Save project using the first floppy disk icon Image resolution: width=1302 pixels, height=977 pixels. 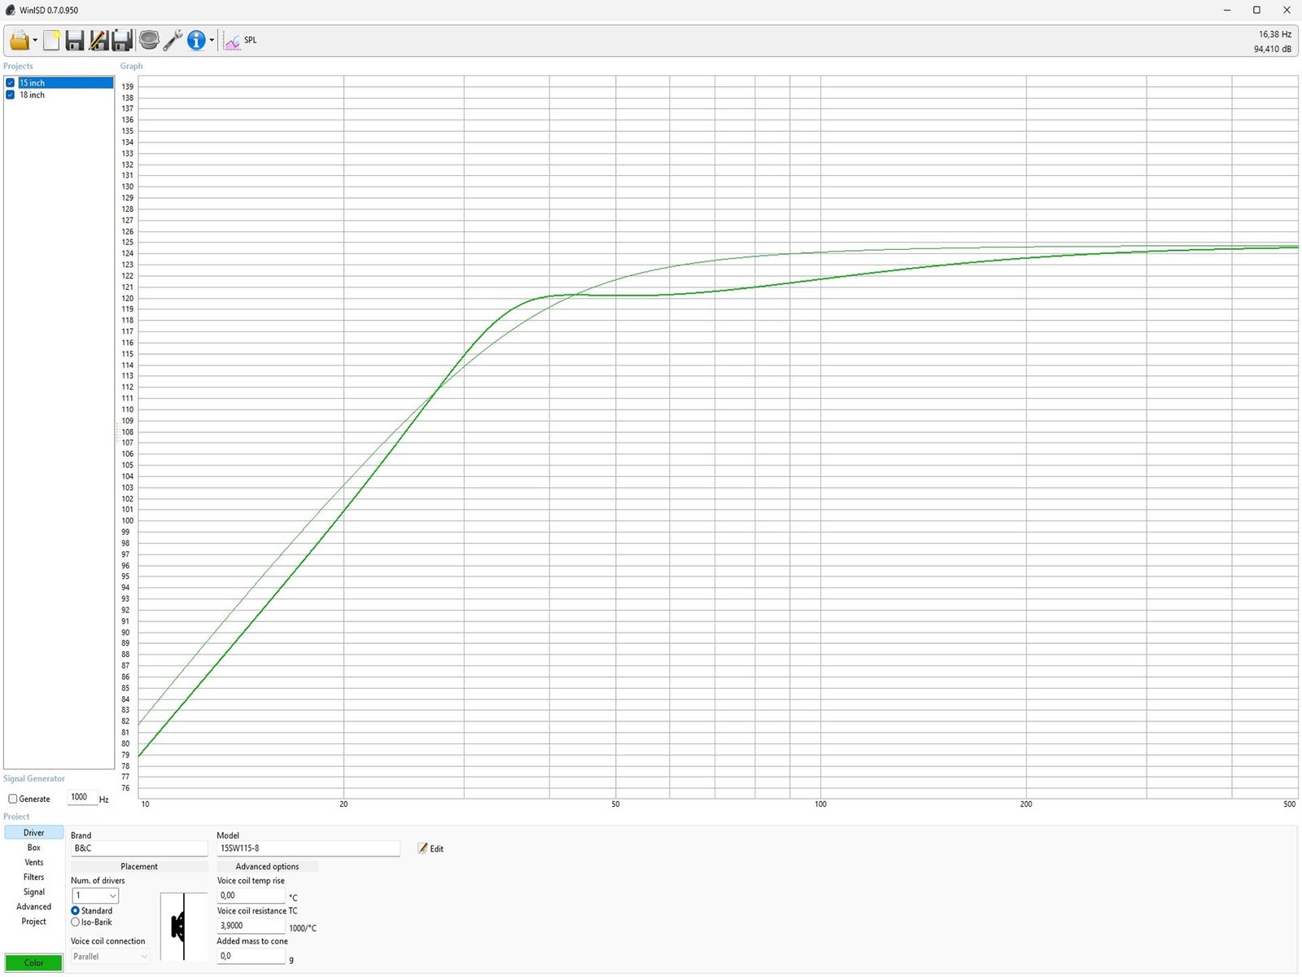(75, 40)
